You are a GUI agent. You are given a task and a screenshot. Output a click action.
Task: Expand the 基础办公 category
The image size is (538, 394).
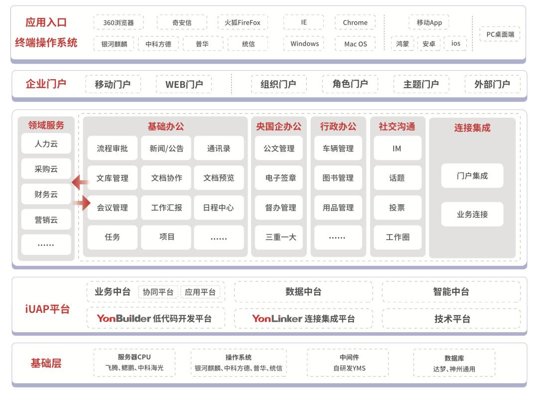click(x=166, y=126)
